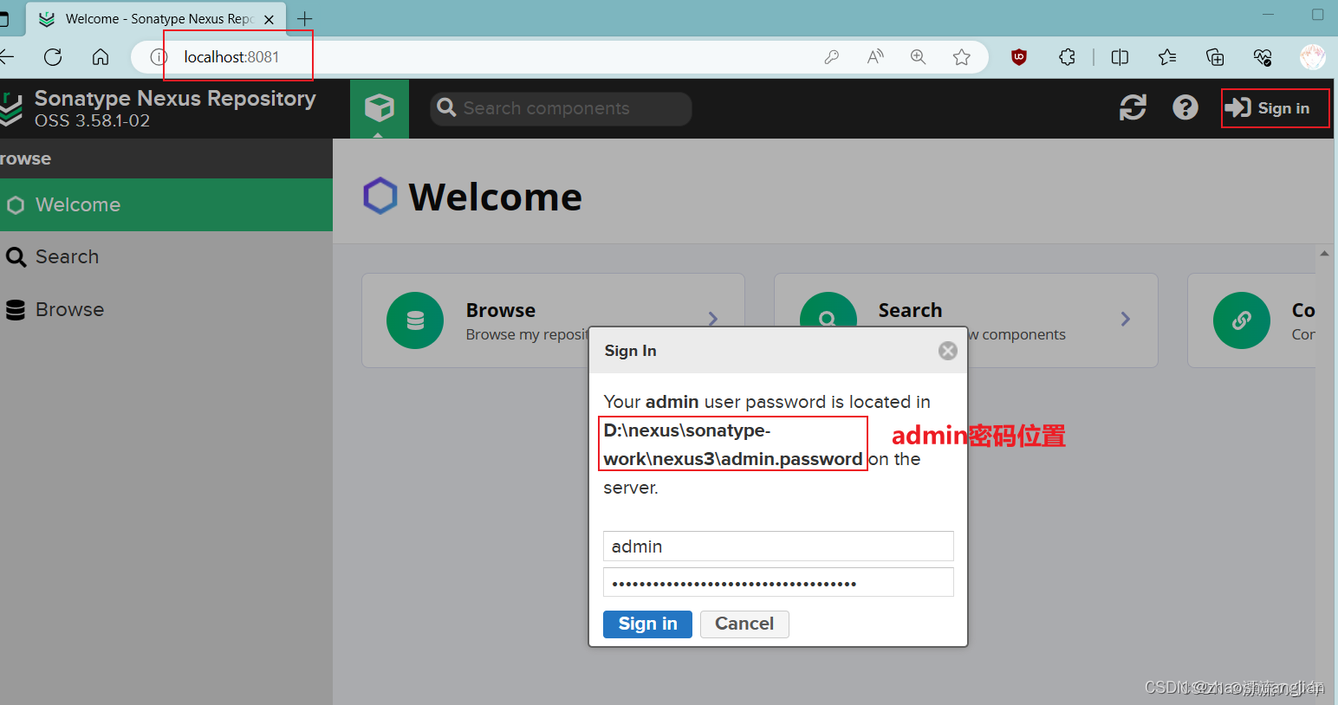Click the password field in Sign In dialog
Viewport: 1338px width, 705px height.
click(x=778, y=583)
